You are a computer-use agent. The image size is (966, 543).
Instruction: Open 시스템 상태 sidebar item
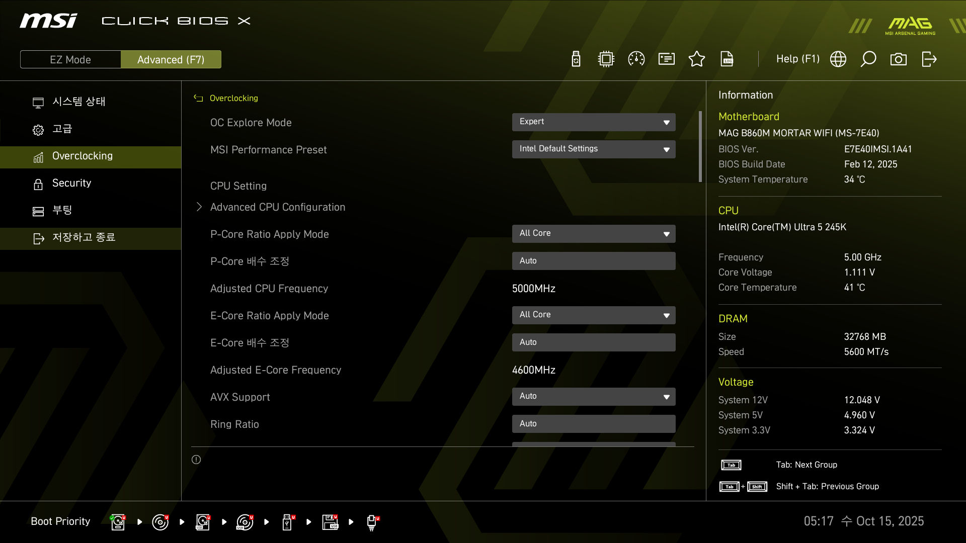78,102
